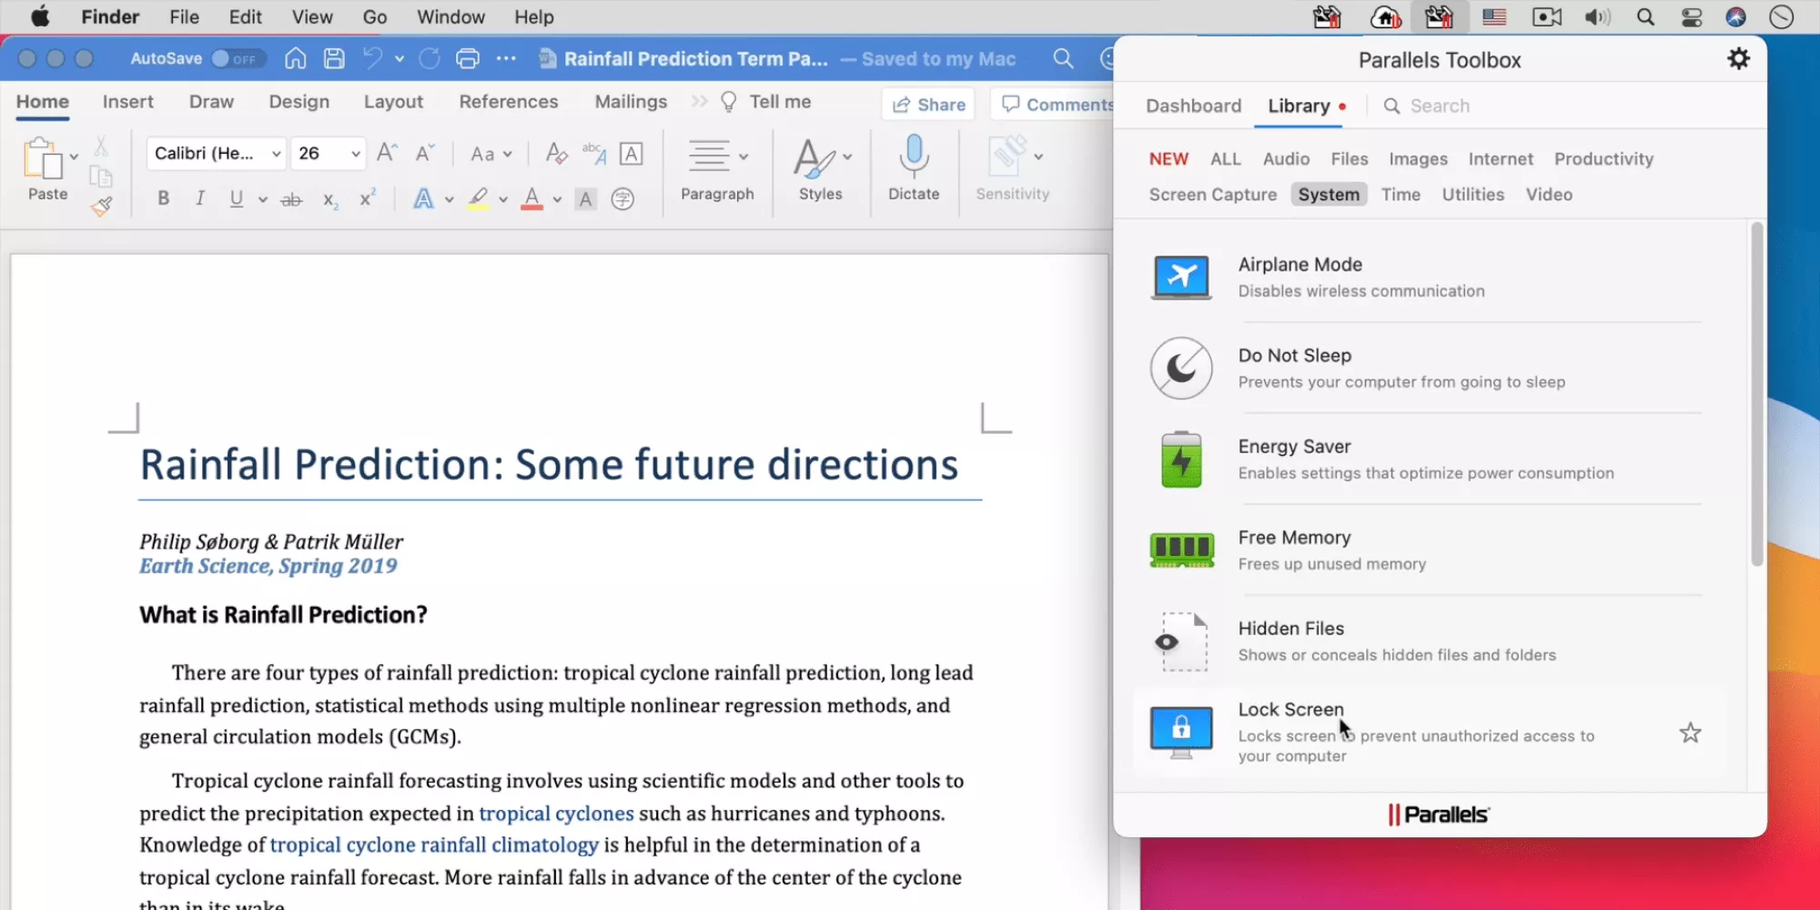Apply strikethrough formatting
Viewport: 1820px width, 910px height.
[291, 199]
